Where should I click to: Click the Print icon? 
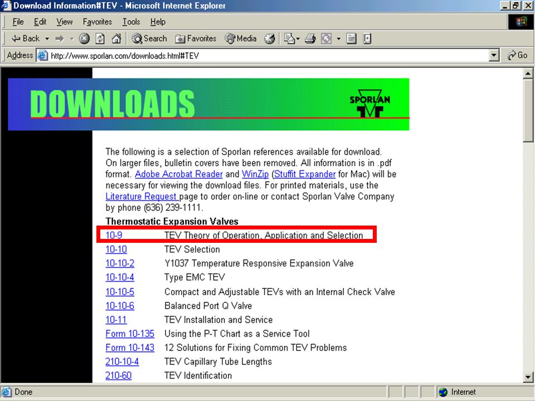(310, 38)
